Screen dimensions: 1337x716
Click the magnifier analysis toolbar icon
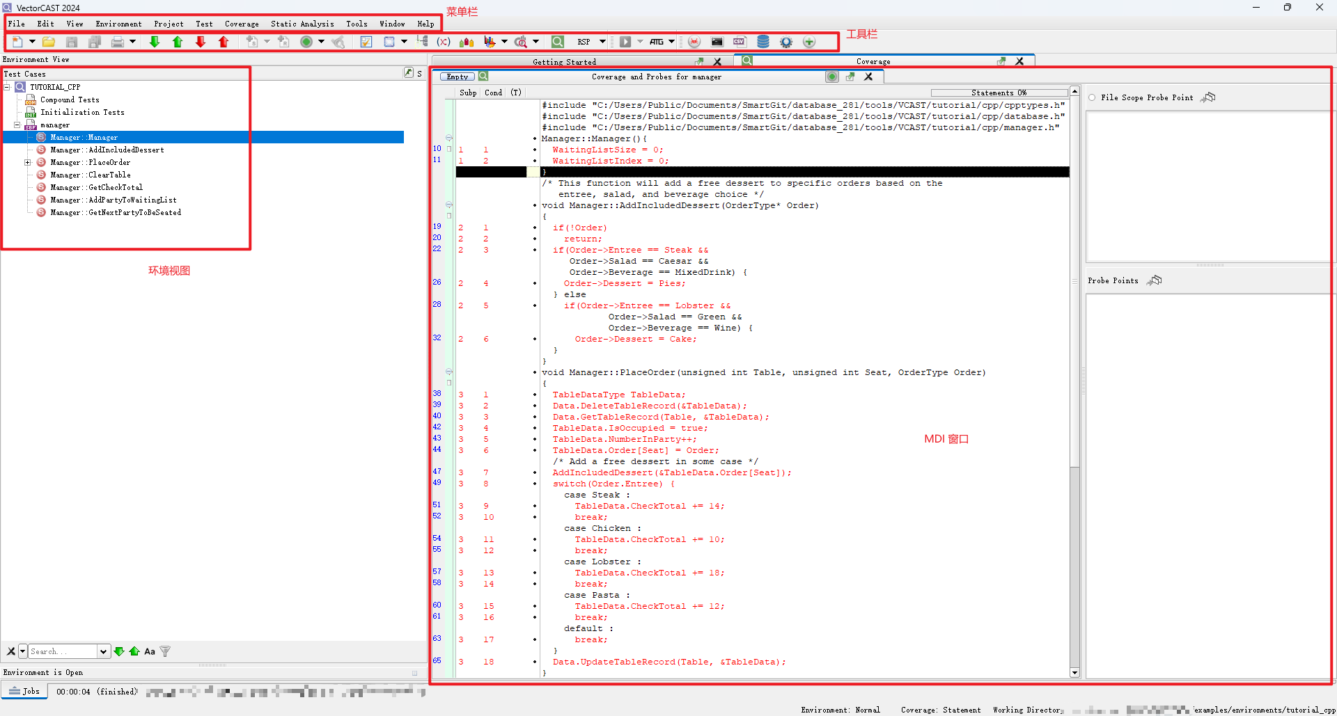[521, 42]
